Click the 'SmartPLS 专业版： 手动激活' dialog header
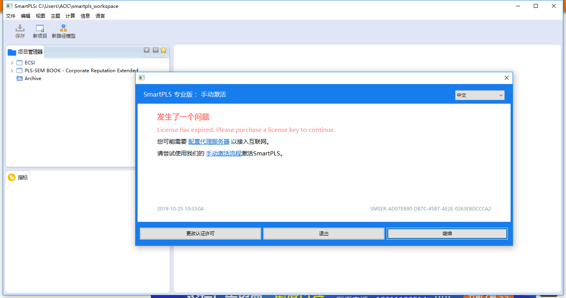The width and height of the screenshot is (566, 298). [185, 95]
